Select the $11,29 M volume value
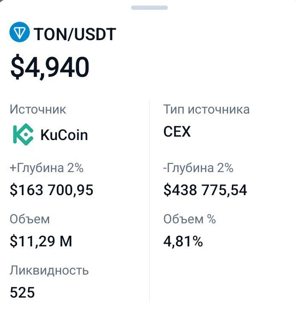The height and width of the screenshot is (310, 296). 41,241
